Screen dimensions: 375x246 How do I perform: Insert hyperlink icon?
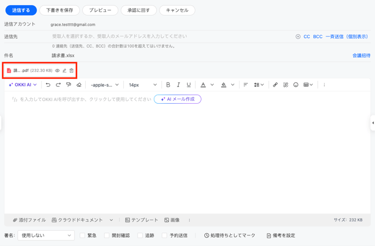click(275, 85)
